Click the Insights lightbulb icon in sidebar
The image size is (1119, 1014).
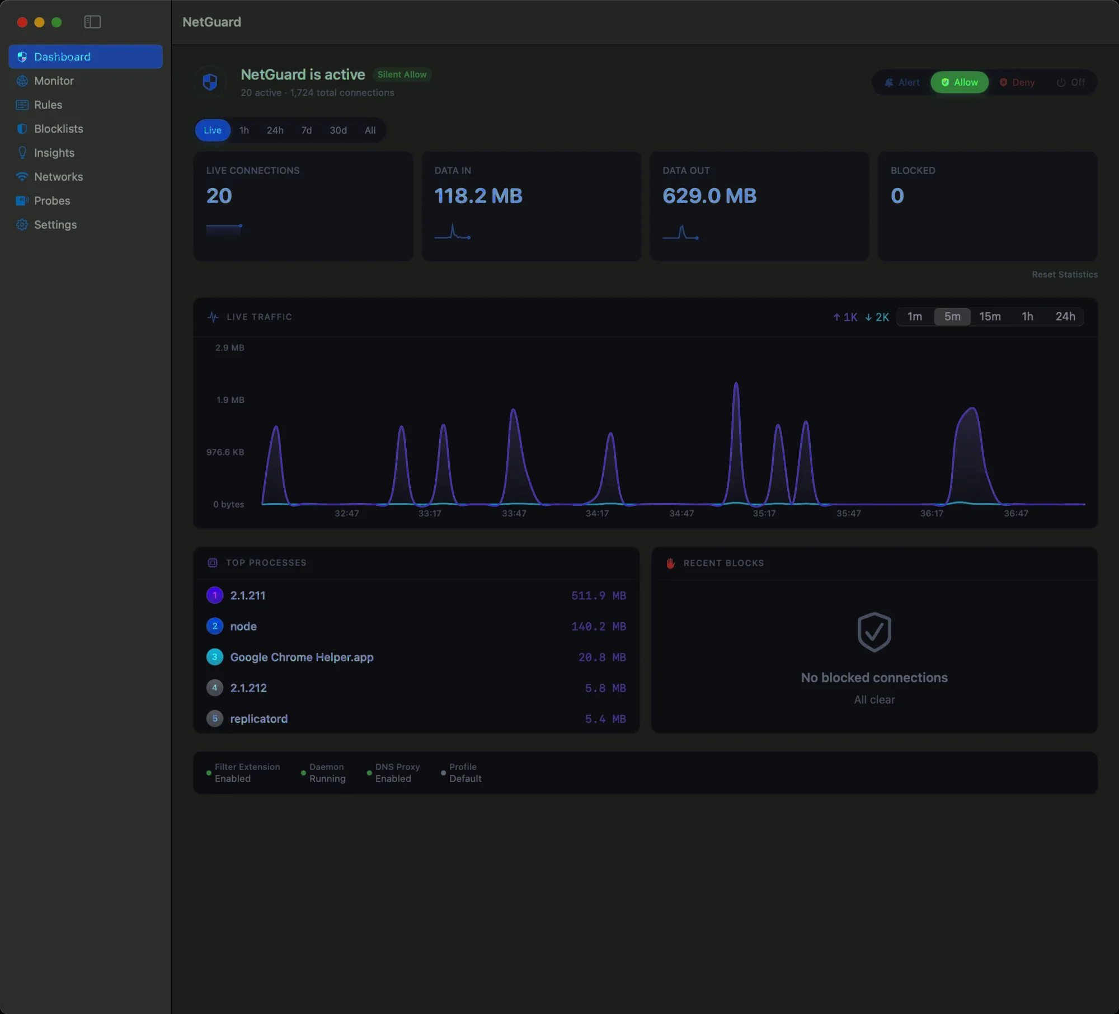coord(22,153)
